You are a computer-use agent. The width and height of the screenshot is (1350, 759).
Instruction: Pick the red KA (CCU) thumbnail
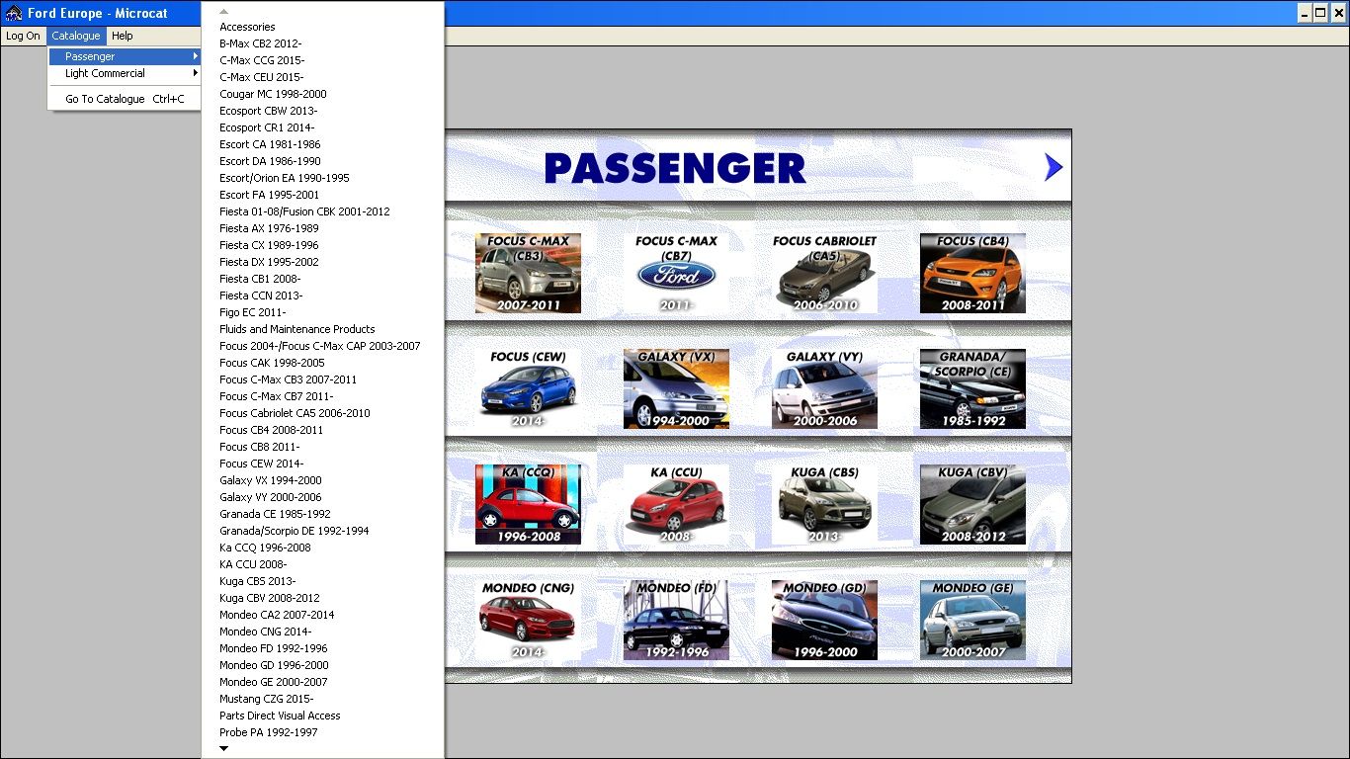(676, 504)
